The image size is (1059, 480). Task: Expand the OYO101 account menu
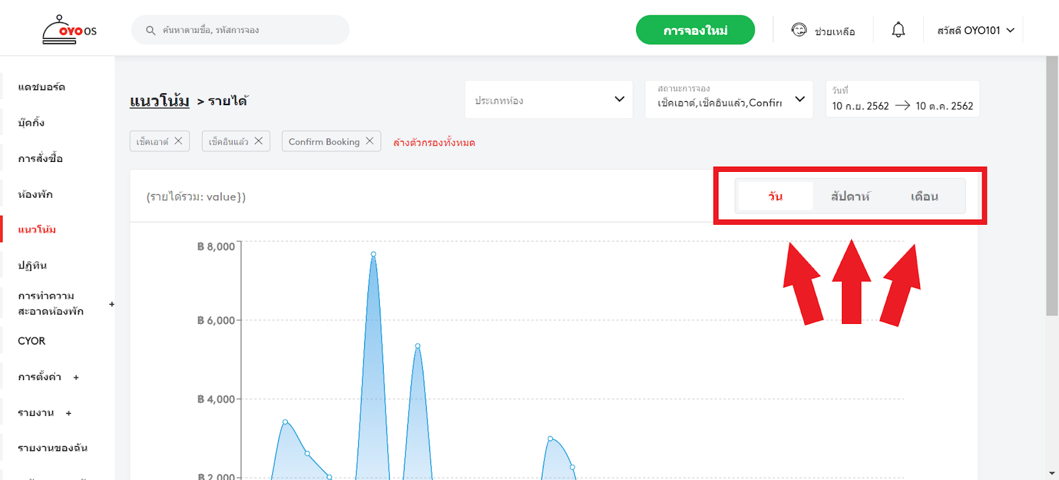coord(976,30)
